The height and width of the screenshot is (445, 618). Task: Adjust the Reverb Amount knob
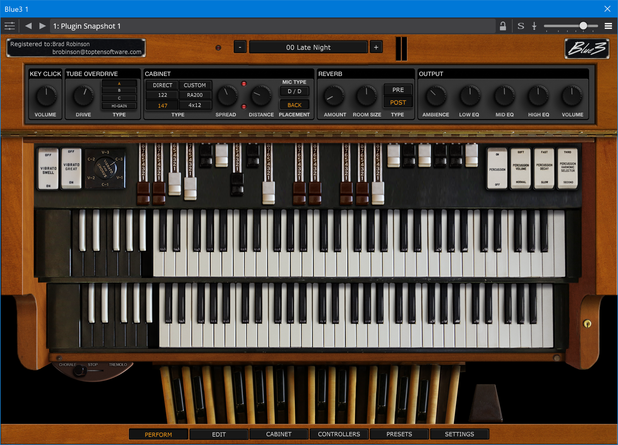[x=334, y=96]
